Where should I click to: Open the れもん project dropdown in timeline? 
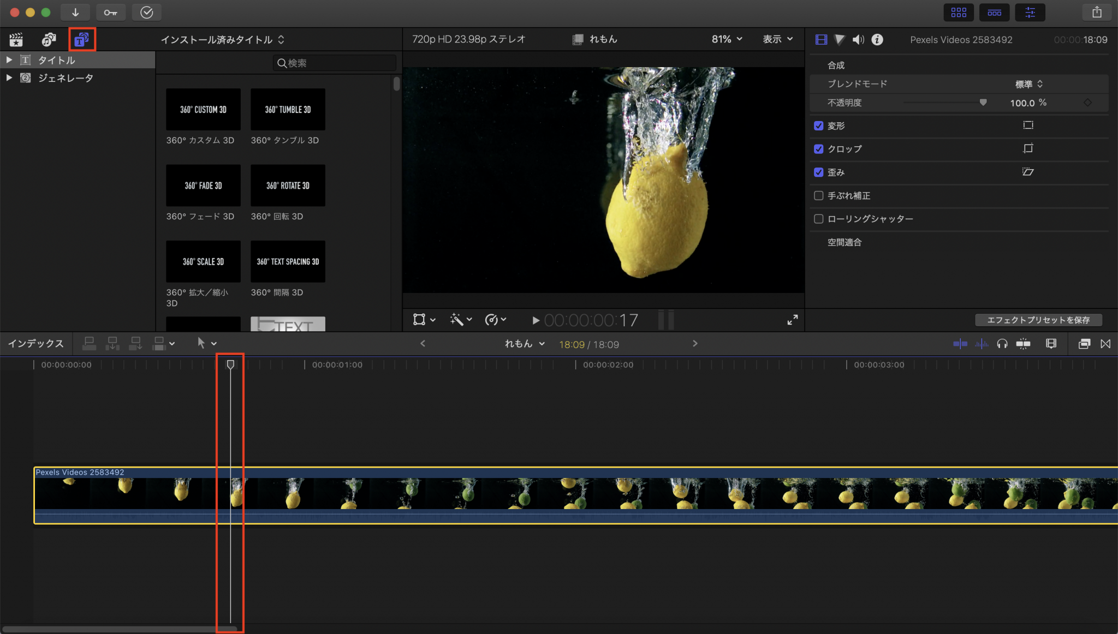(x=524, y=344)
